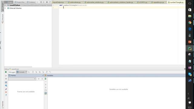Select the Debugger tab
Viewport: 194px width, 109px height.
pyautogui.click(x=12, y=72)
